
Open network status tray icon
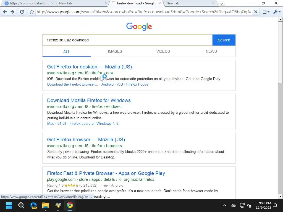click(242, 205)
